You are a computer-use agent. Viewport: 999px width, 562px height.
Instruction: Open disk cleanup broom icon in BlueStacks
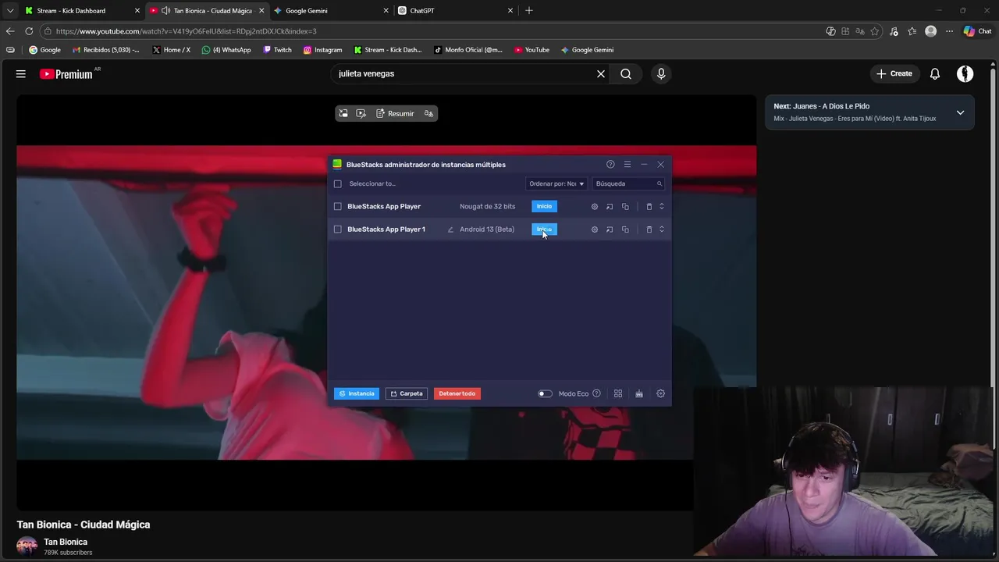(x=639, y=393)
